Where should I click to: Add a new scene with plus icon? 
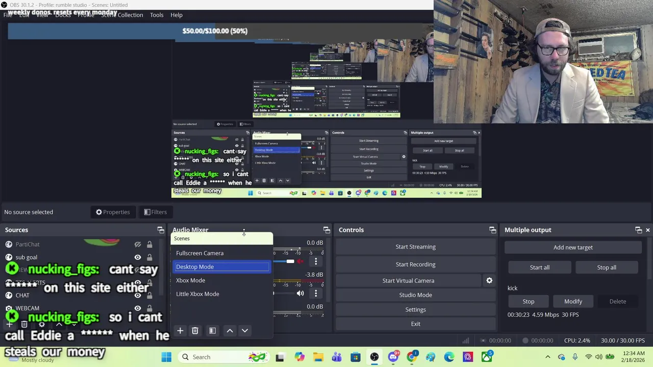point(180,331)
